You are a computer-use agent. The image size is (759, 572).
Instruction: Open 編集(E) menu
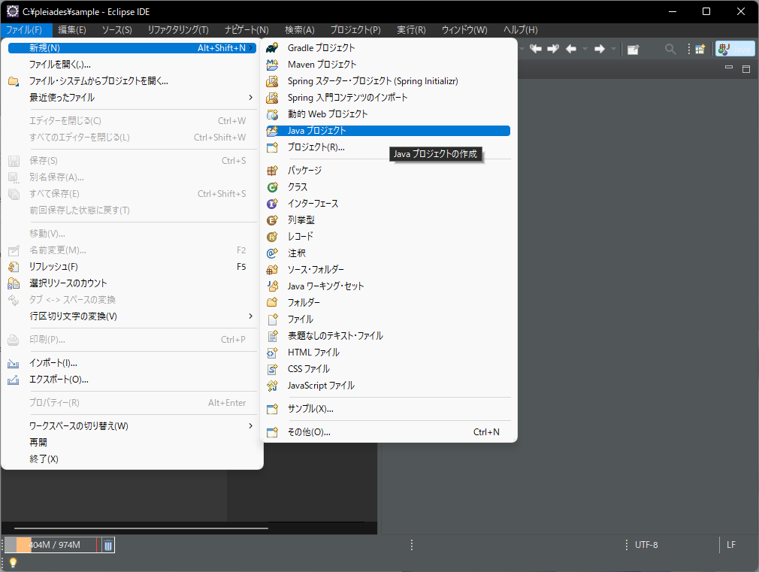point(72,30)
